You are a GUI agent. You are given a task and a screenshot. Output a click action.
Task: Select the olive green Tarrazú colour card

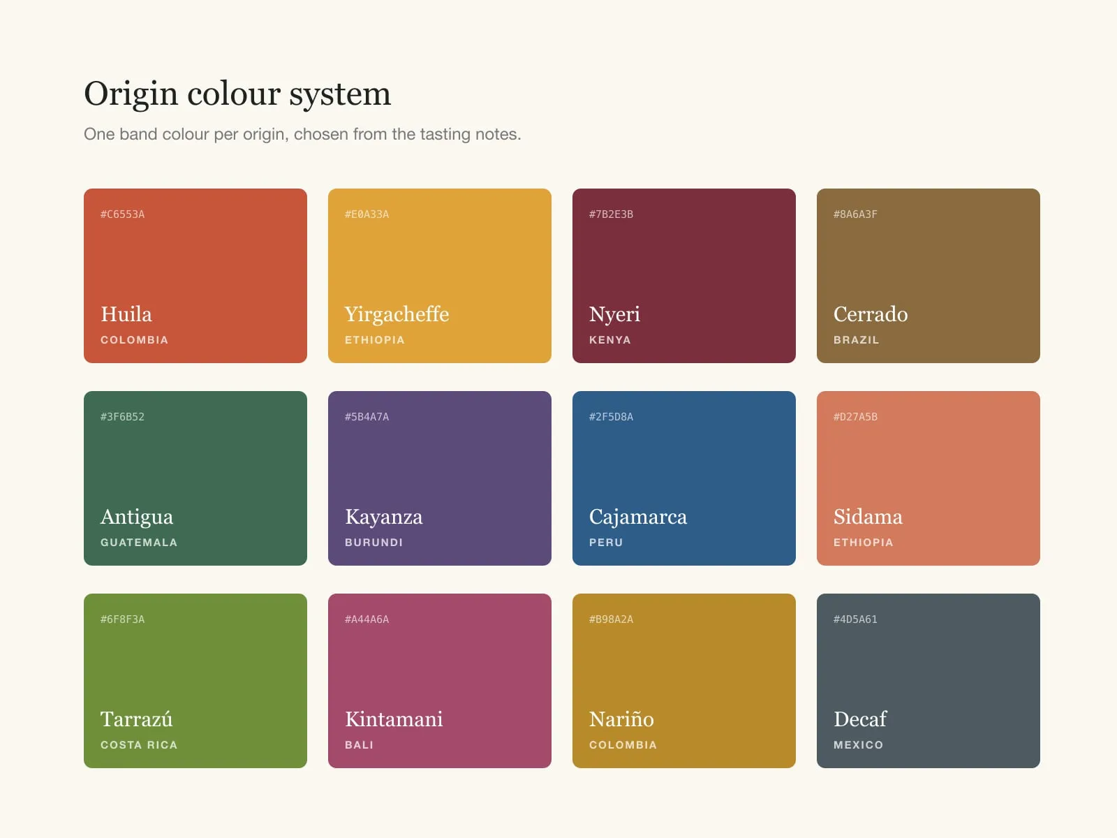tap(195, 681)
